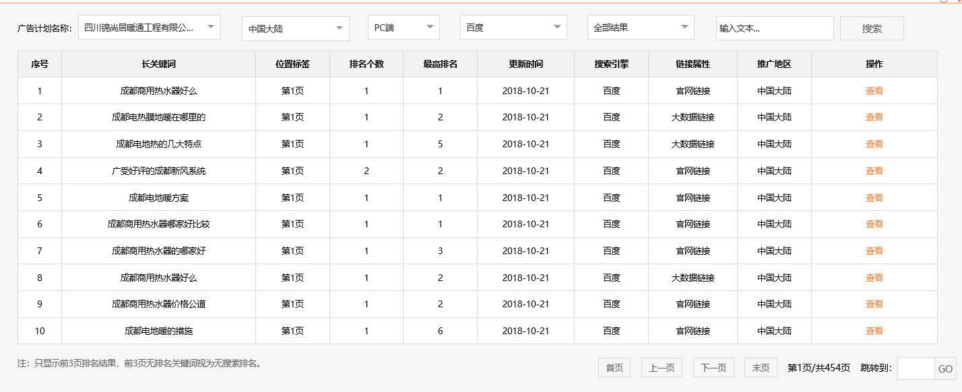Viewport: 962px width, 392px height.
Task: Open the PC端 device type dropdown
Action: pyautogui.click(x=402, y=28)
